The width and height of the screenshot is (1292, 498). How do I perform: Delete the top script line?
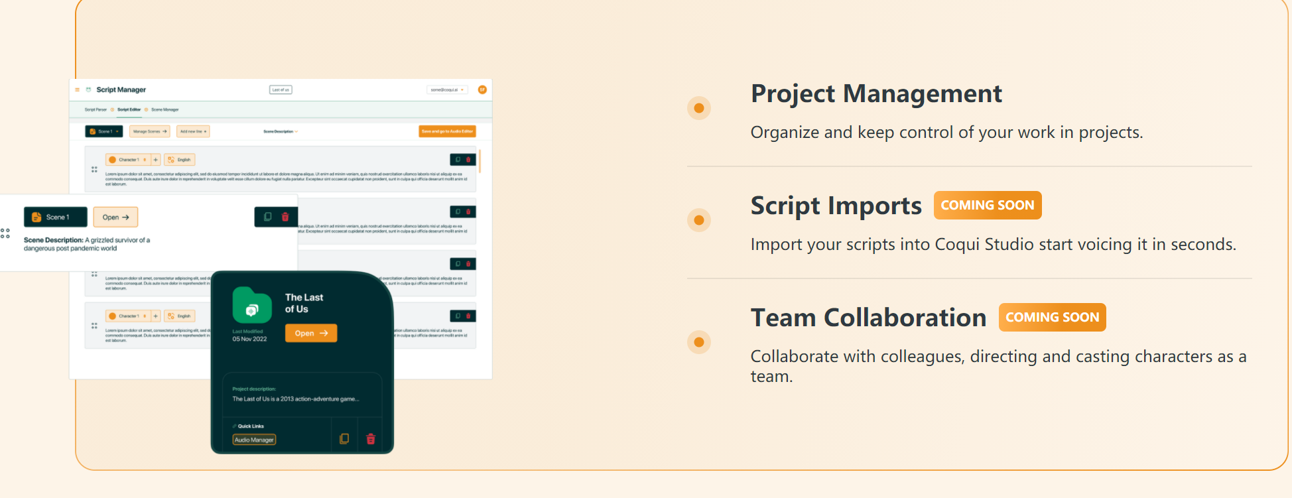(468, 160)
